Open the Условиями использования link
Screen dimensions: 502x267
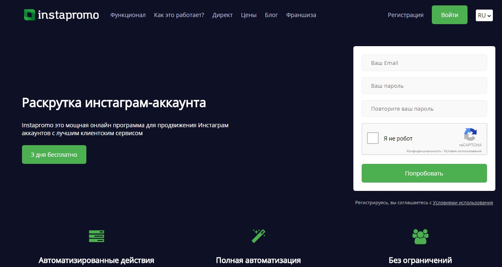(x=463, y=203)
